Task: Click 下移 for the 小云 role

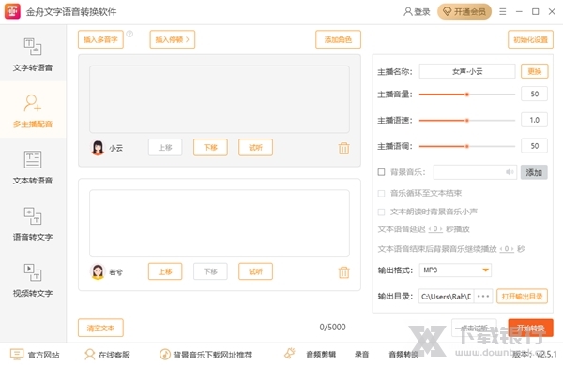Action: click(210, 147)
